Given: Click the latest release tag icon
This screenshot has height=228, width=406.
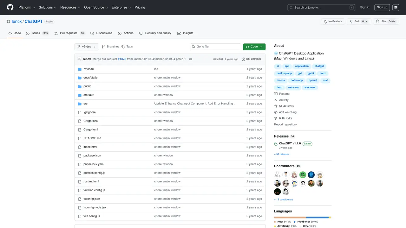Looking at the screenshot, I should click(276, 144).
